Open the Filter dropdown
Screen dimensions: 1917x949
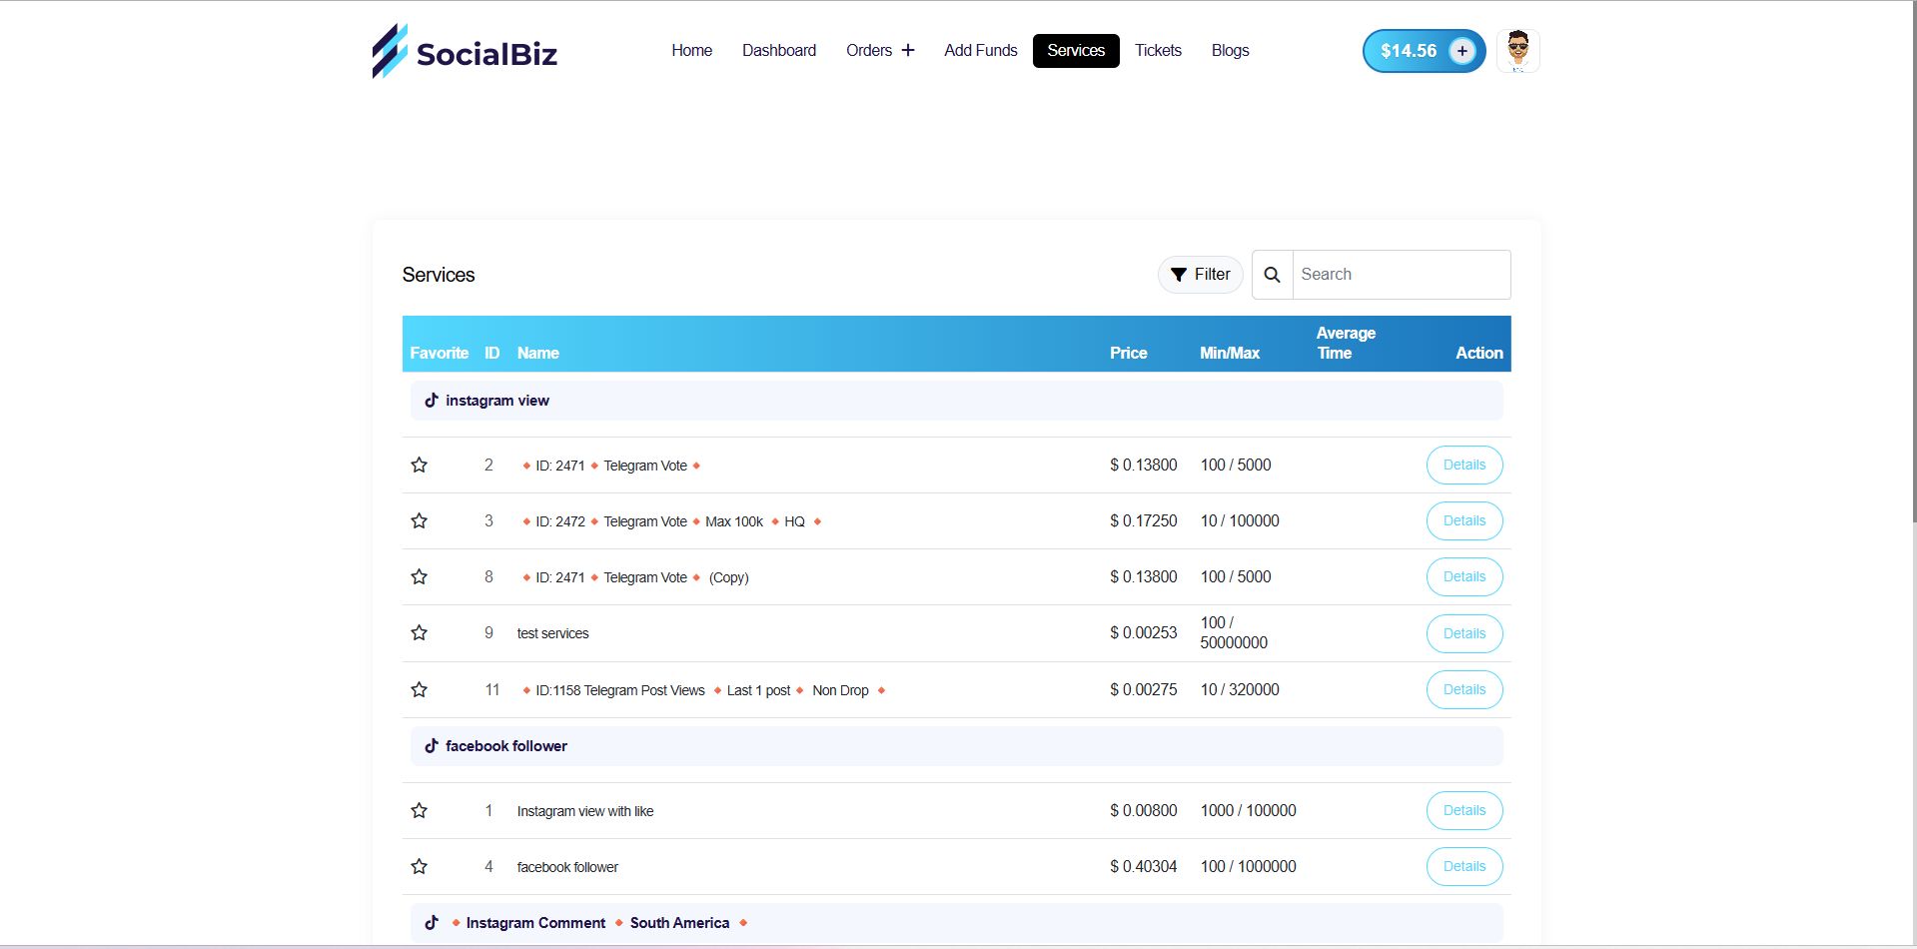[x=1200, y=275]
